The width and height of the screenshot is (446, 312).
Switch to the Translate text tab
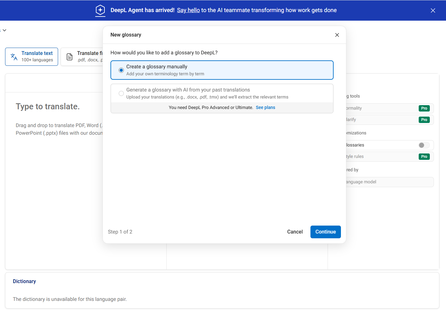point(32,57)
